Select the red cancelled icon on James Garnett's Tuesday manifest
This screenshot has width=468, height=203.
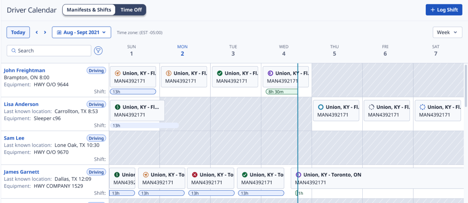tap(194, 174)
